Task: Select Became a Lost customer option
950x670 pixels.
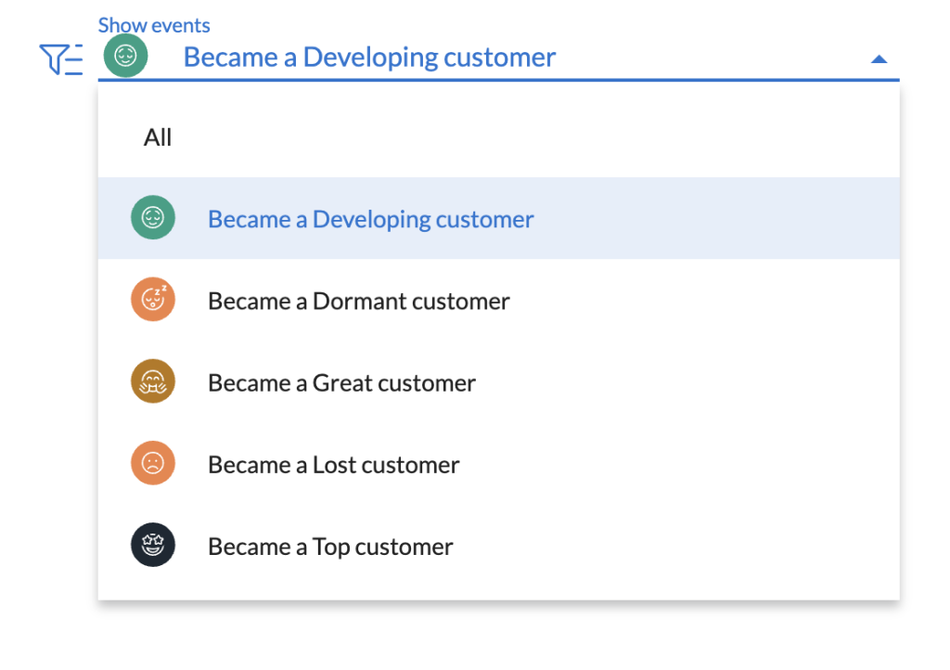Action: [x=498, y=463]
